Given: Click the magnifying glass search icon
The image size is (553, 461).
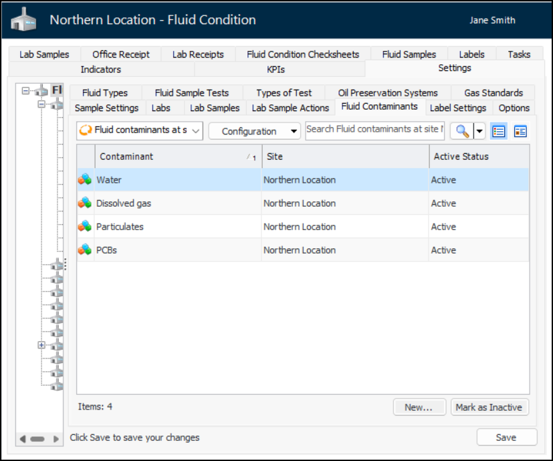Looking at the screenshot, I should (462, 131).
